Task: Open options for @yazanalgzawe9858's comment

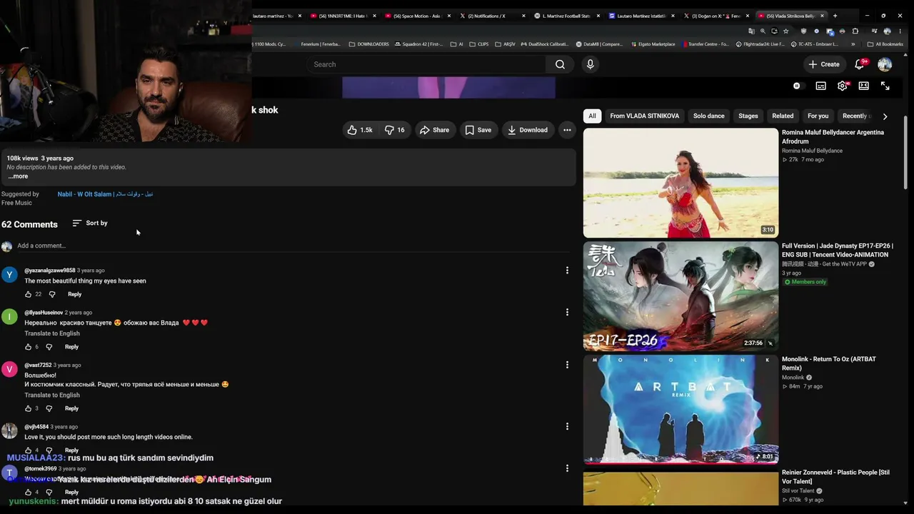Action: [x=567, y=271]
